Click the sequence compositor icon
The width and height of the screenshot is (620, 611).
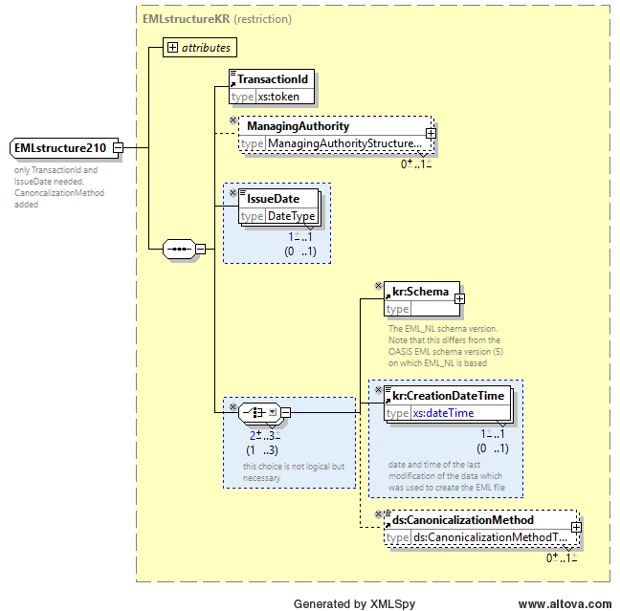179,249
